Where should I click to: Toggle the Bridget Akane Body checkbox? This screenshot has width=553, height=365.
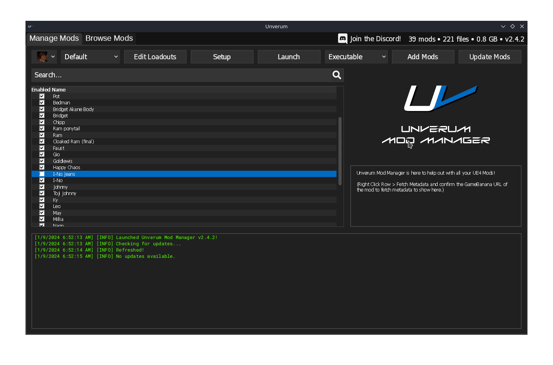coord(42,109)
